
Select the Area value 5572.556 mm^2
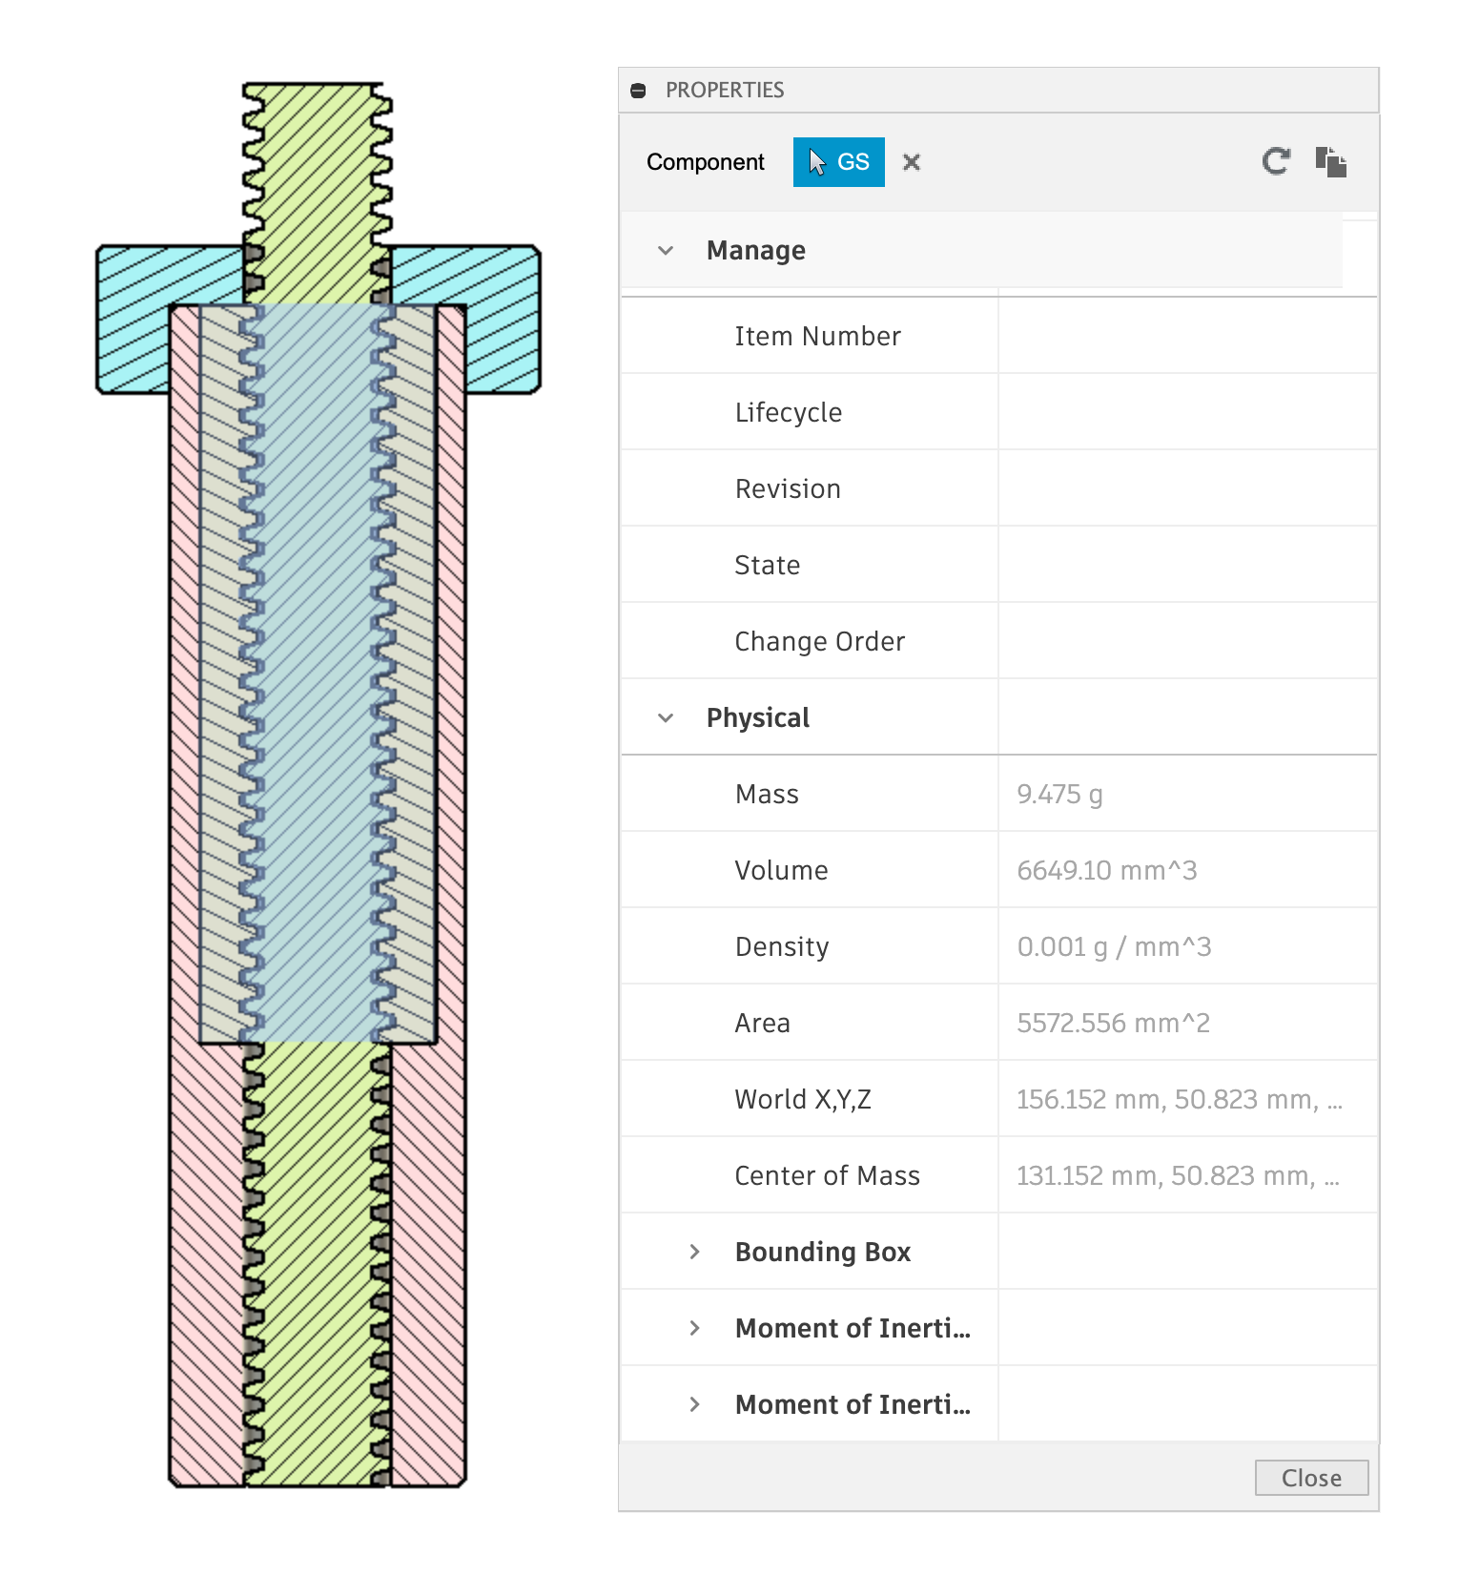(1113, 1024)
